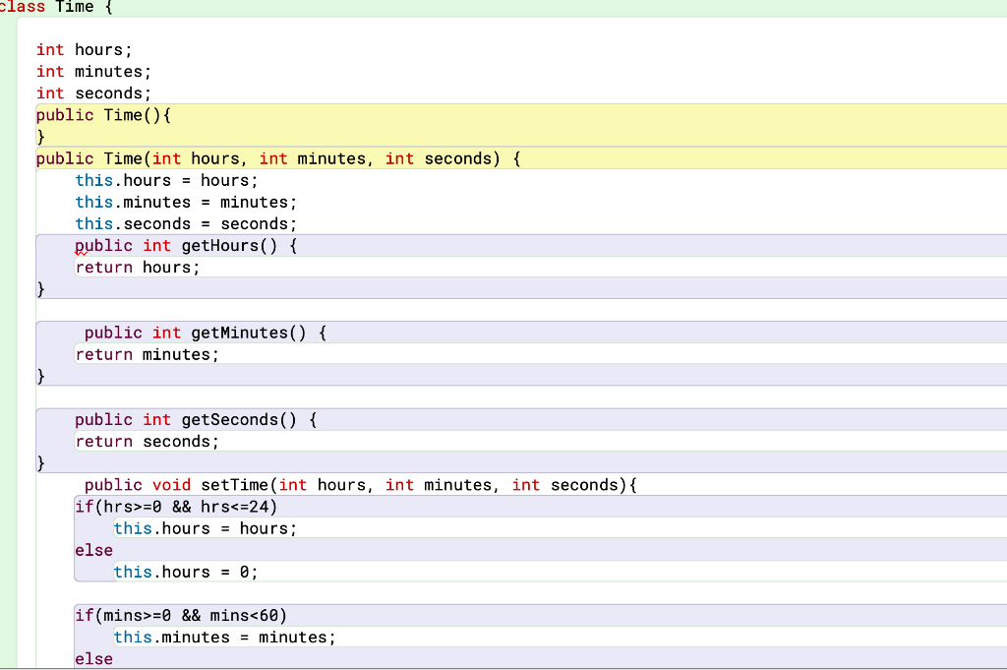Screen dimensions: 1007x670
Task: Click the "public int getHours() {" method header
Action: (x=186, y=246)
